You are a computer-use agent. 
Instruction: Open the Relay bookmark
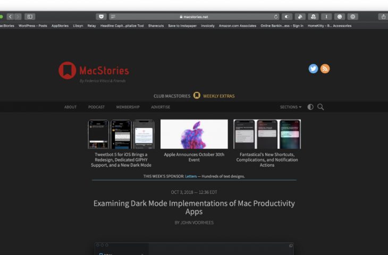(x=91, y=25)
